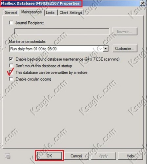Open Help for this dialog
Viewport: 147px width, 164px height.
point(130,156)
